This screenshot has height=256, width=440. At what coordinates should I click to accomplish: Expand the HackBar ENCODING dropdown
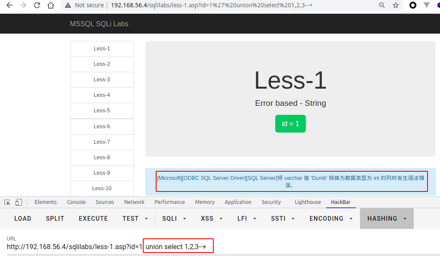click(x=331, y=219)
